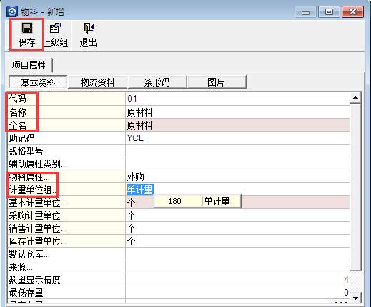The image size is (371, 307).
Task: Switch to the 项目属性 tab
Action: 29,65
